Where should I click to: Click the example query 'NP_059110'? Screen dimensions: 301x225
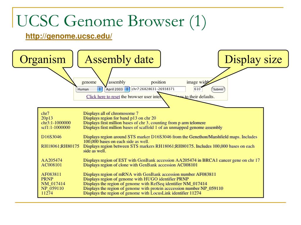point(52,188)
